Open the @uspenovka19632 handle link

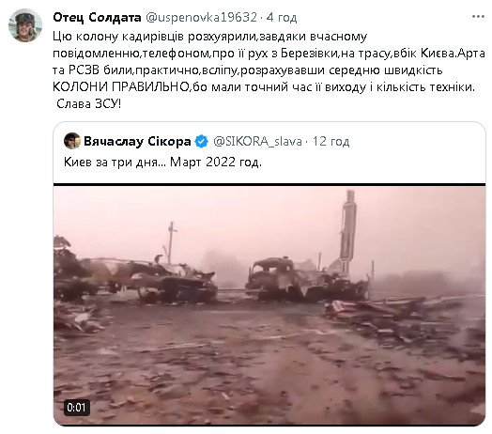[202, 17]
